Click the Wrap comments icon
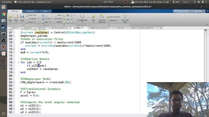 [x=71, y=19]
